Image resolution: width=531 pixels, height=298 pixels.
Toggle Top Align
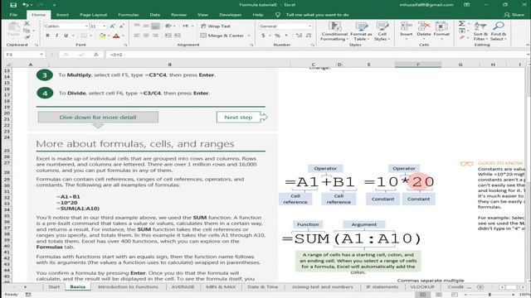[137, 26]
